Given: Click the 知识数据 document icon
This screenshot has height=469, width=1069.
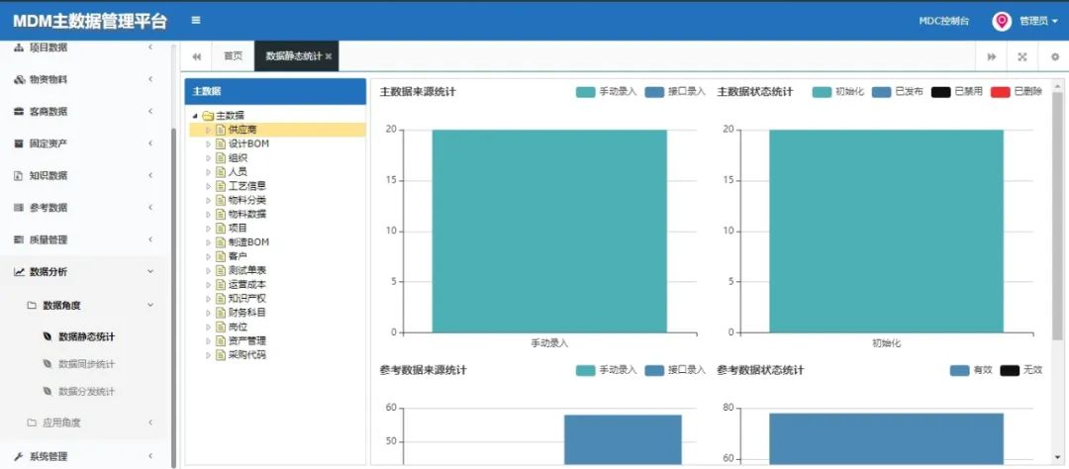Looking at the screenshot, I should (x=19, y=175).
